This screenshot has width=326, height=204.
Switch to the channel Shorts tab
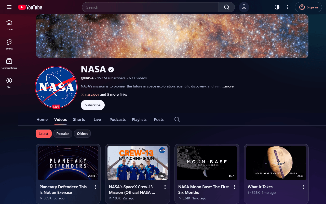(x=79, y=119)
